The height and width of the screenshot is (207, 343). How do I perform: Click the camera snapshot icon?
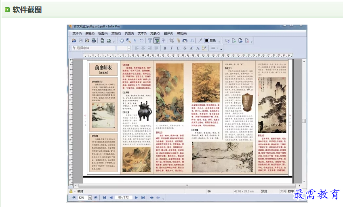point(185,41)
